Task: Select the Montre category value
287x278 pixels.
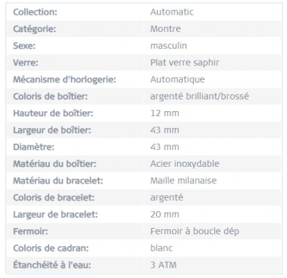Action: 165,29
